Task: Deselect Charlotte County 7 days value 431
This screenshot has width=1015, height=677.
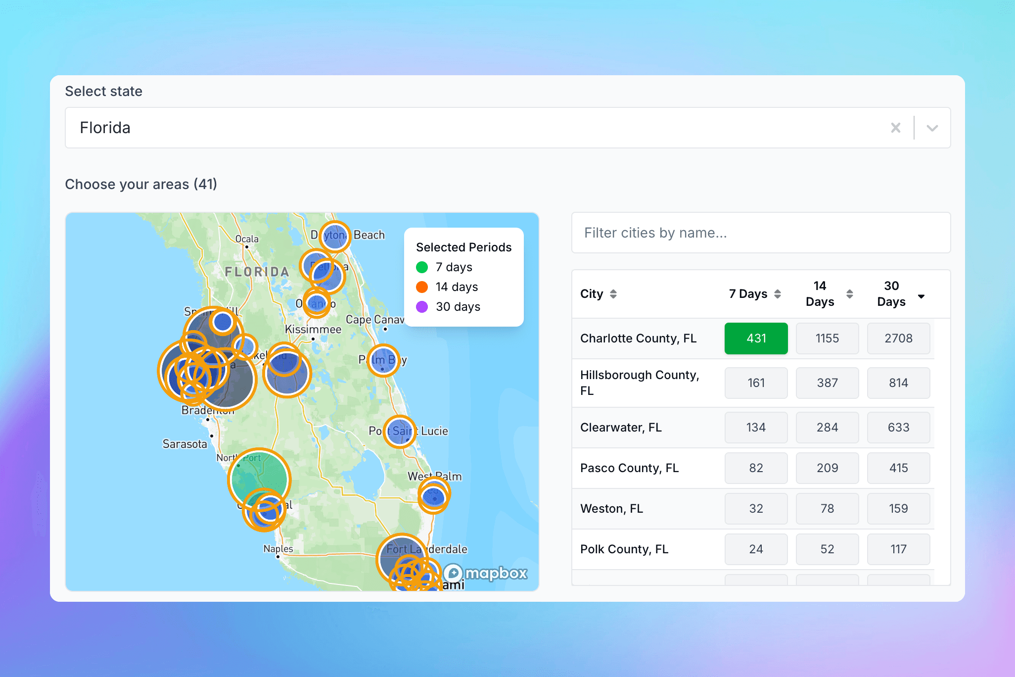Action: pyautogui.click(x=756, y=338)
